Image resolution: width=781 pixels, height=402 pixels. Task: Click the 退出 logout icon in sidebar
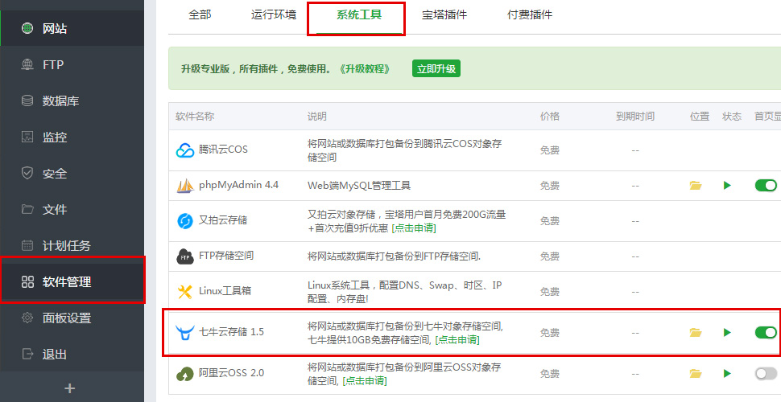(x=27, y=354)
